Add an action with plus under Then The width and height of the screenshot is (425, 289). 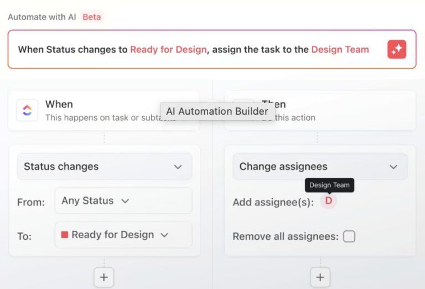319,277
